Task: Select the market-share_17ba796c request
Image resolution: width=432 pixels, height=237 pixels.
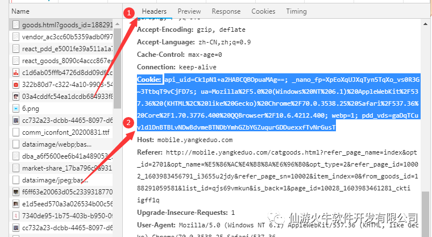Action: point(62,168)
